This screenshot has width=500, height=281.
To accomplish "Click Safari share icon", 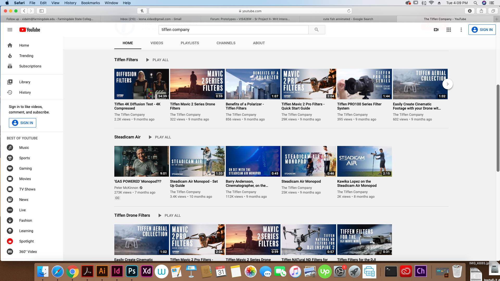I will point(481,11).
